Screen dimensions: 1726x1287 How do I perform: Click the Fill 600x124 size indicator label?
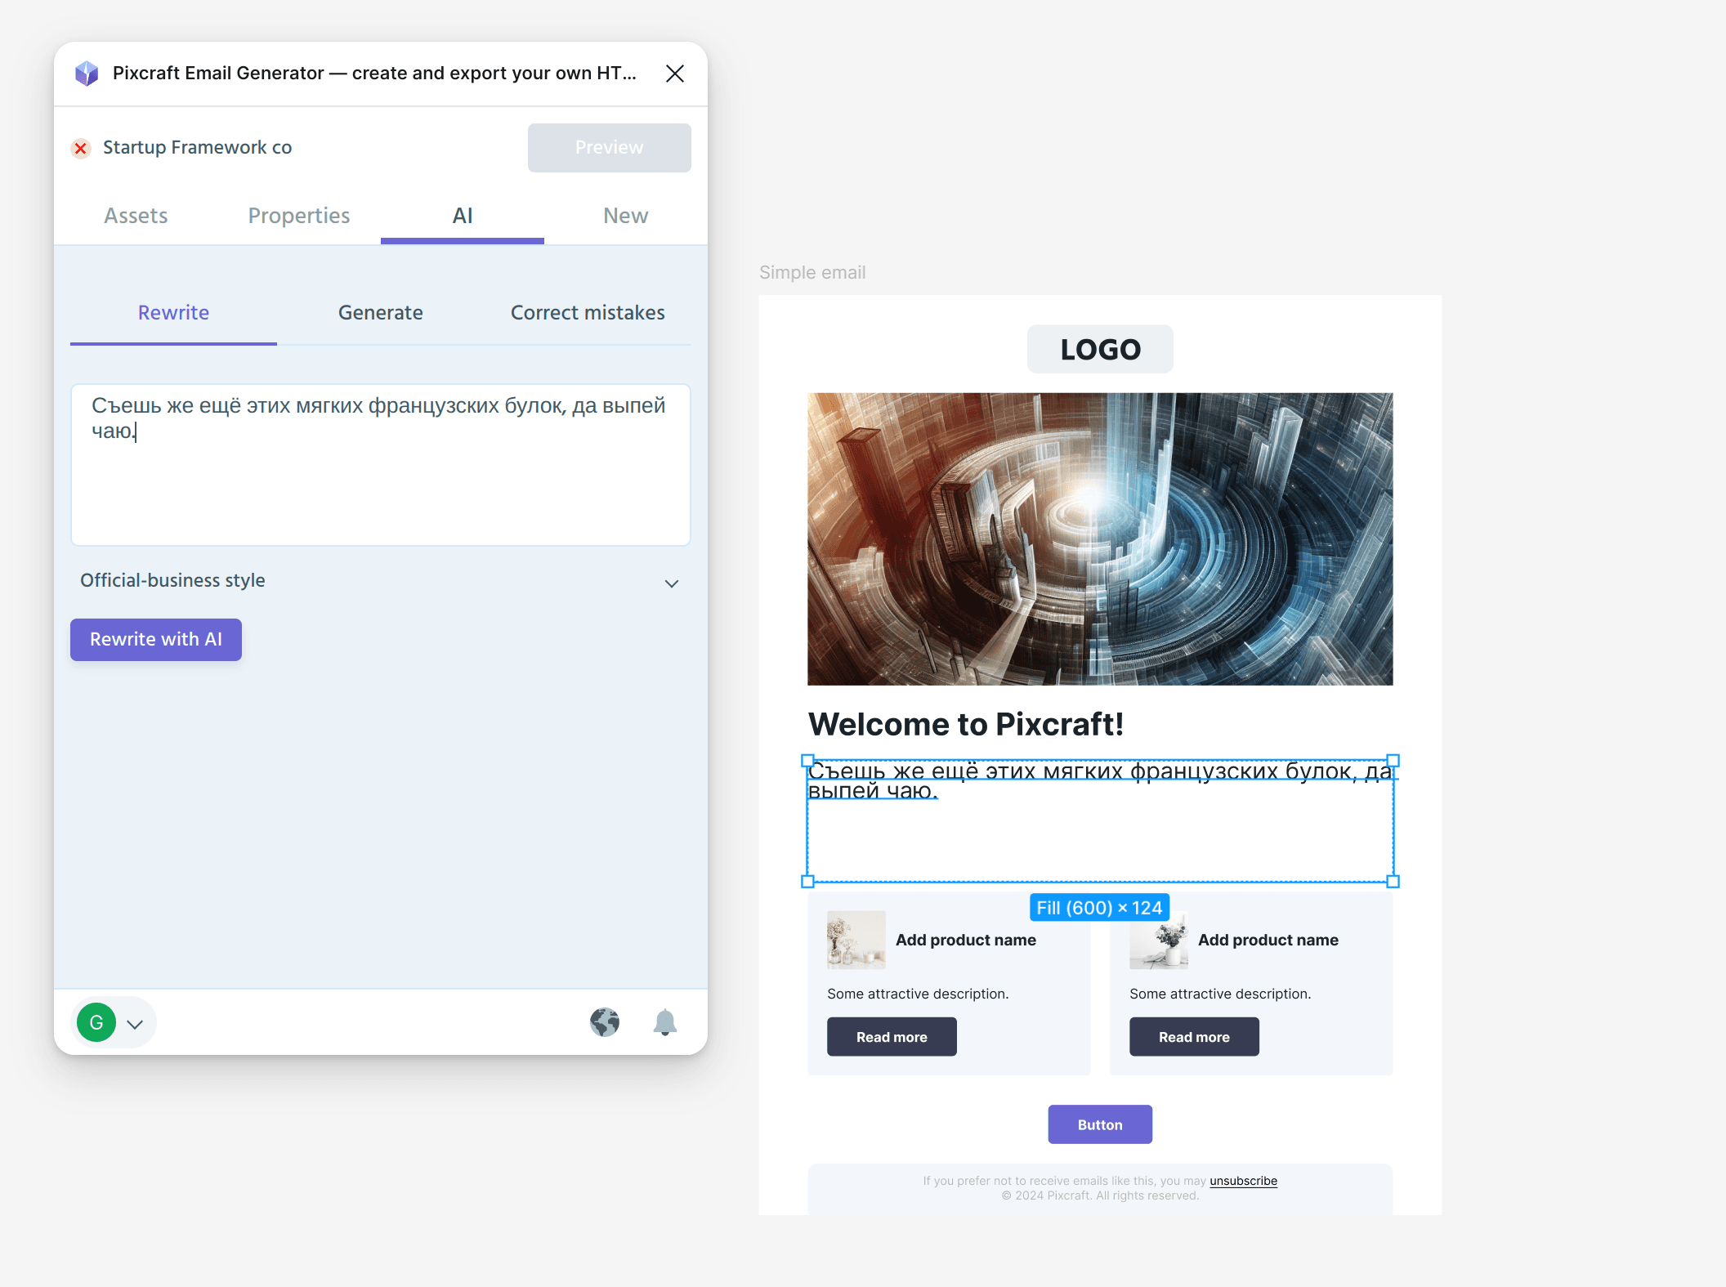1098,907
